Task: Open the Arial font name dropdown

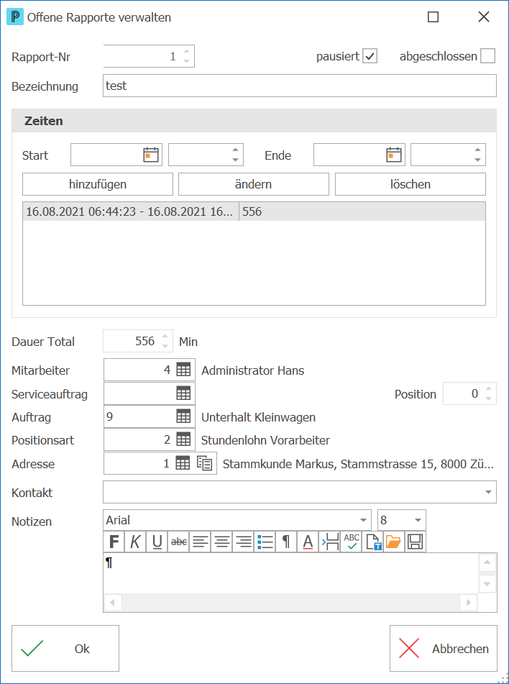Action: point(362,520)
